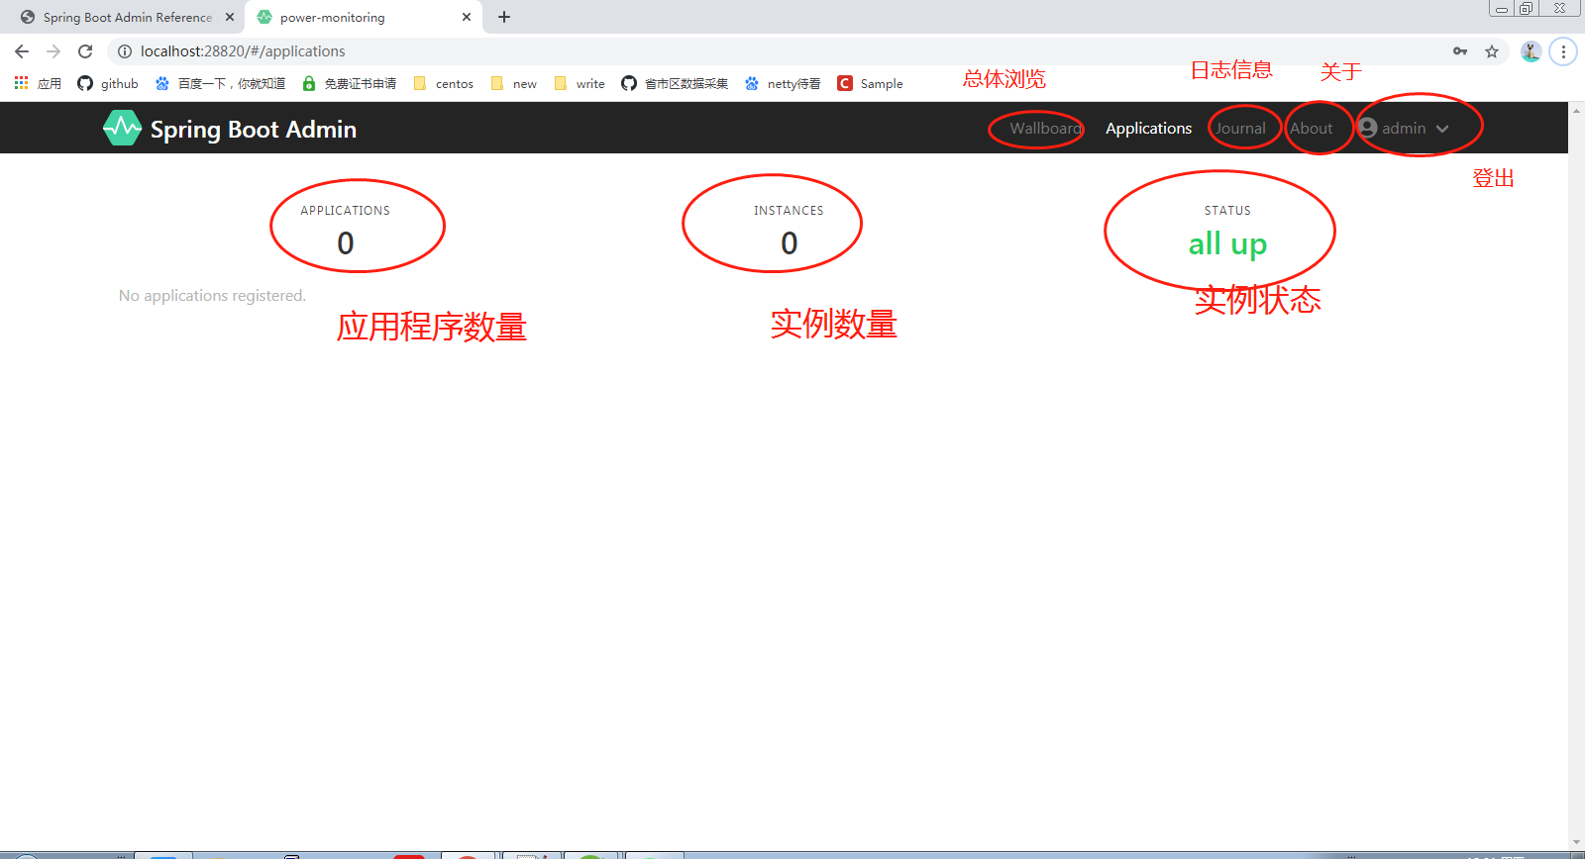Open the new bookmark folder
The width and height of the screenshot is (1585, 859).
513,84
